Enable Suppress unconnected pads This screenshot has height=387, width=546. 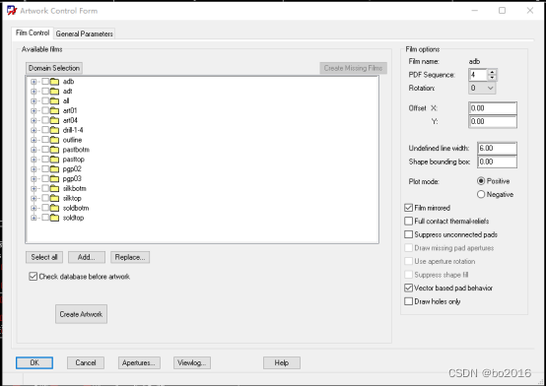coord(408,235)
